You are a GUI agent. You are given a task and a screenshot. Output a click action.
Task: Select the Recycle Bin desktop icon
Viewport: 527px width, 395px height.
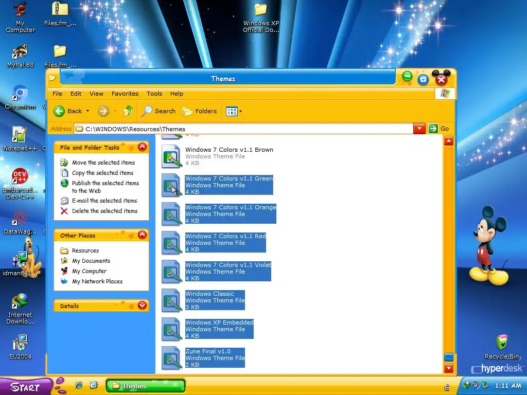[503, 347]
